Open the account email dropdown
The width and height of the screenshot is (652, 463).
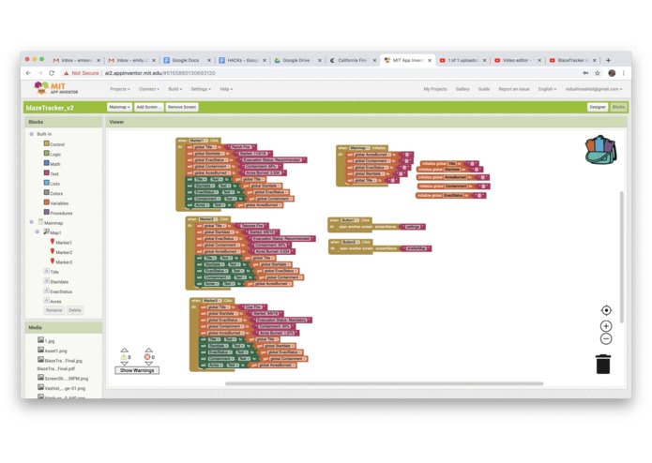tap(594, 89)
